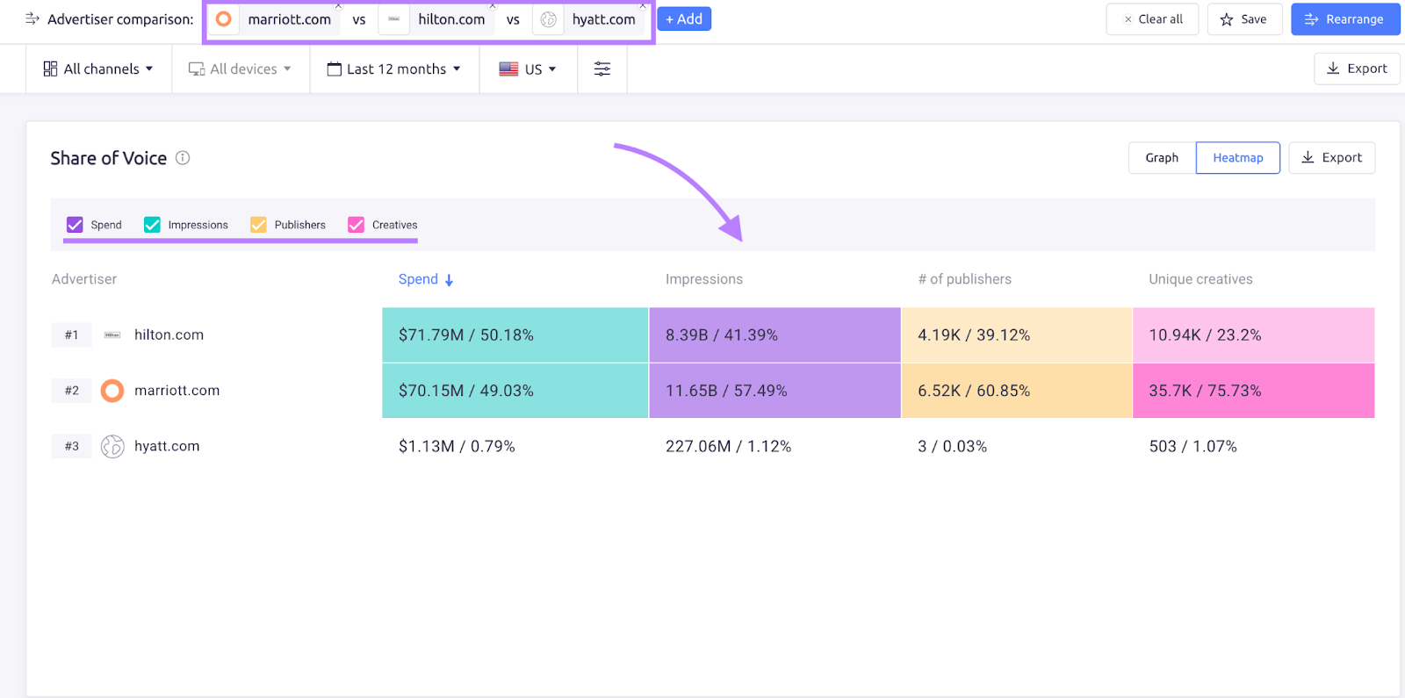Click the Share of Voice info icon

[x=183, y=158]
